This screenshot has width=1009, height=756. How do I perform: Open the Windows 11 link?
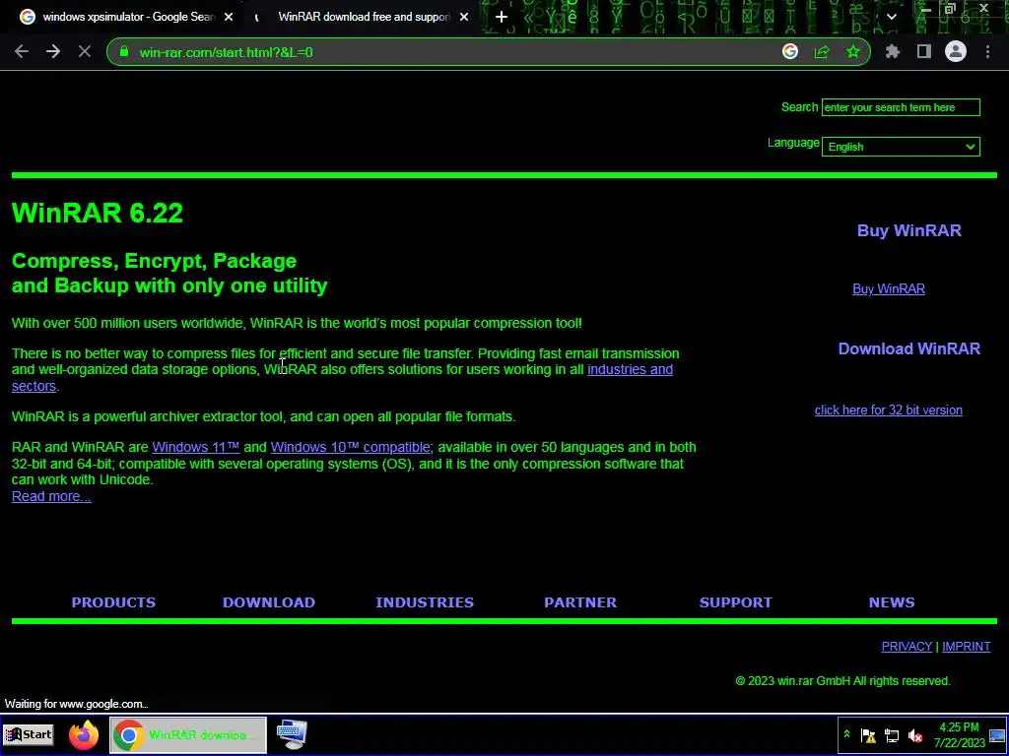pos(196,448)
